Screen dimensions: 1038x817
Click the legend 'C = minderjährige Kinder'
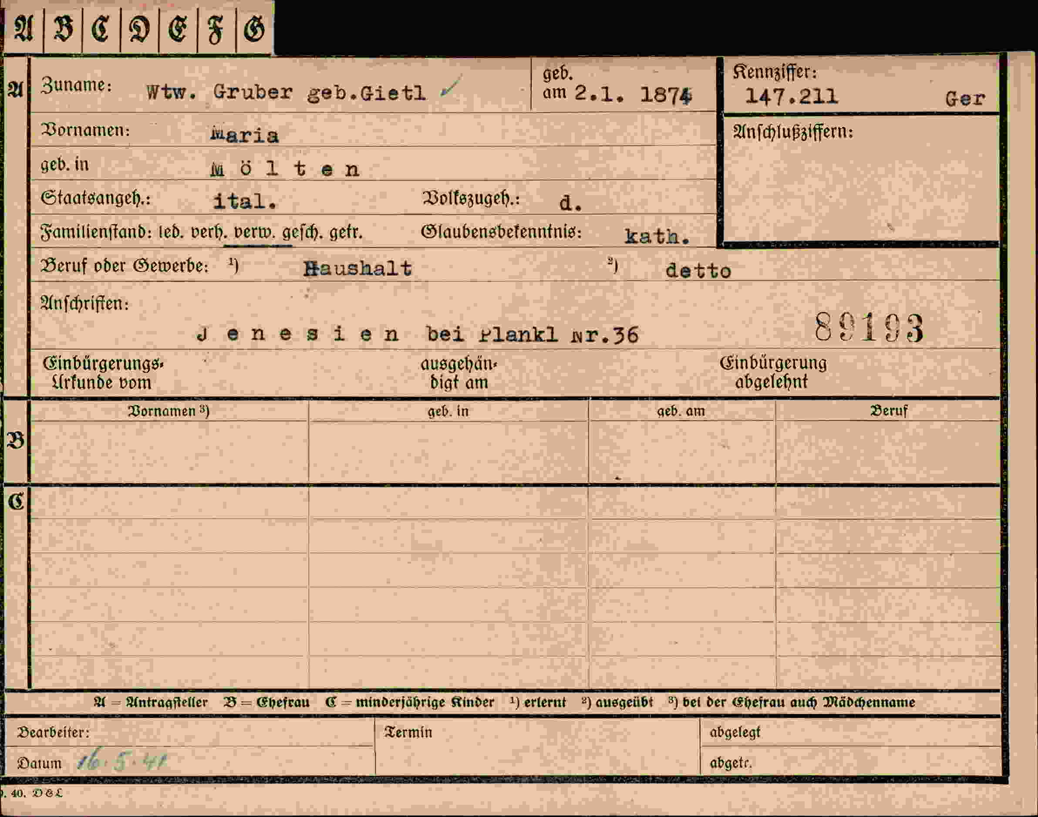pyautogui.click(x=409, y=702)
